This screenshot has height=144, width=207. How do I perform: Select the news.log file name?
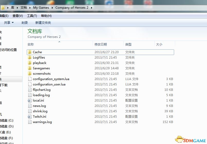39,106
